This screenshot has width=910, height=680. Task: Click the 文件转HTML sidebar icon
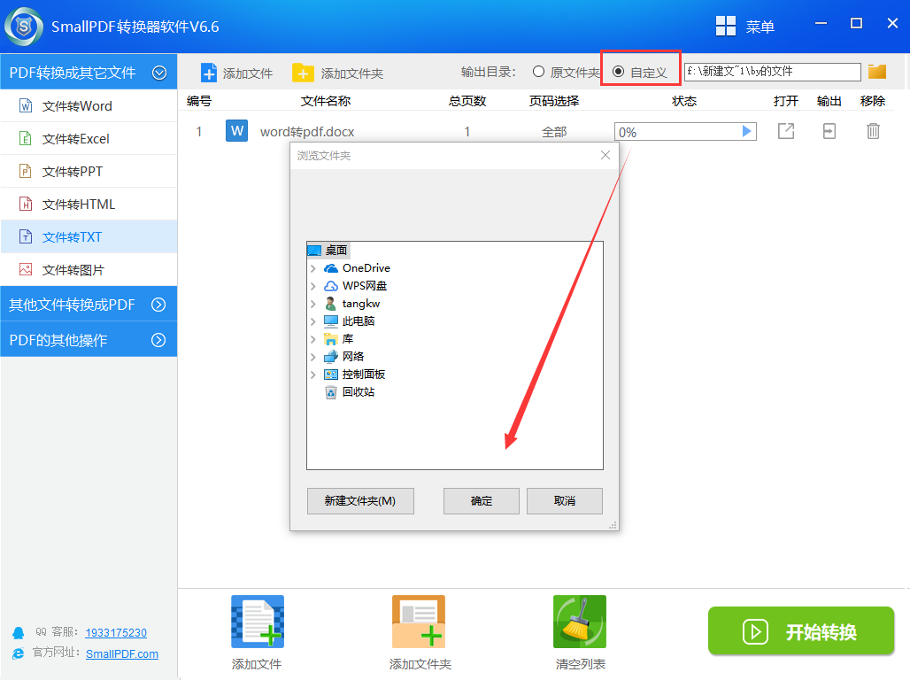tap(26, 204)
